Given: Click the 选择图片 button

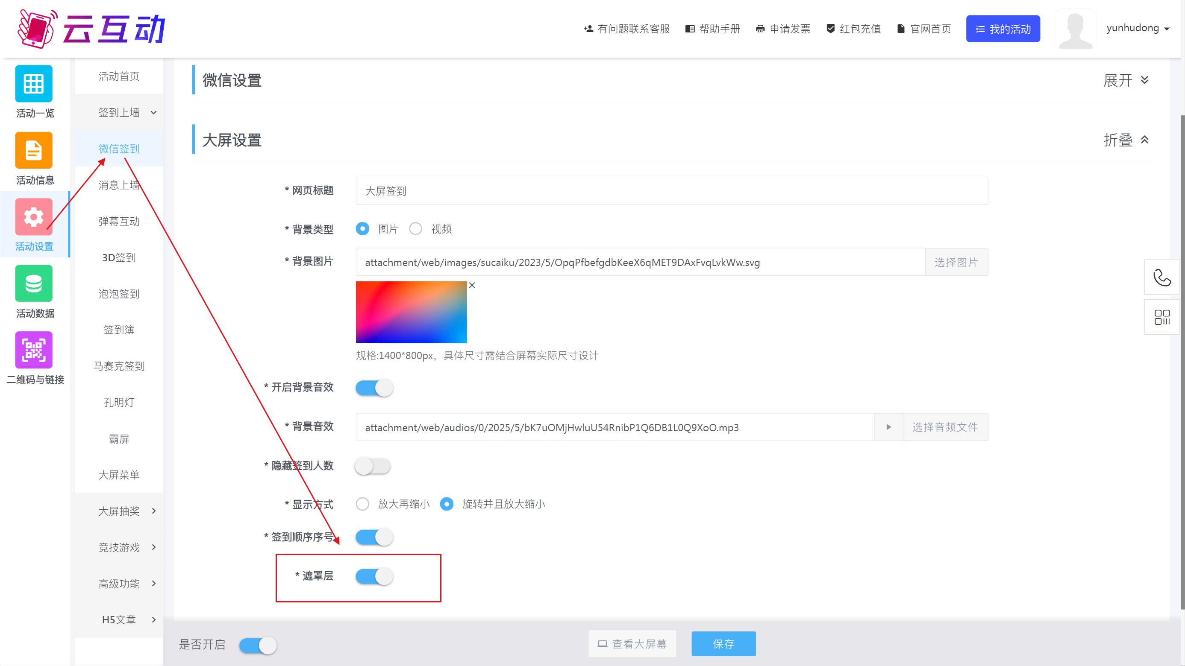Looking at the screenshot, I should pyautogui.click(x=956, y=262).
